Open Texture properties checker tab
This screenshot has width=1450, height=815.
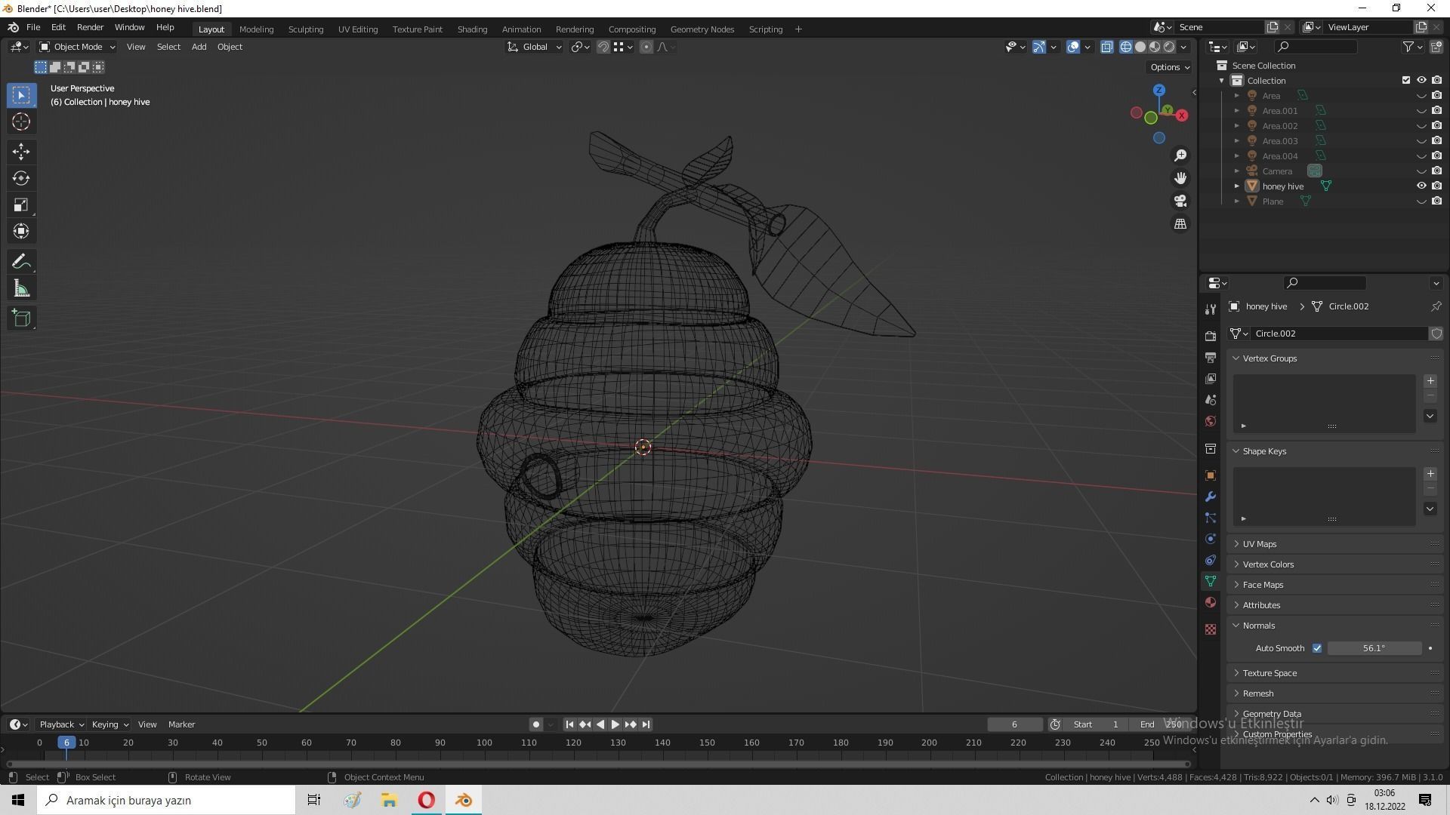pyautogui.click(x=1211, y=629)
